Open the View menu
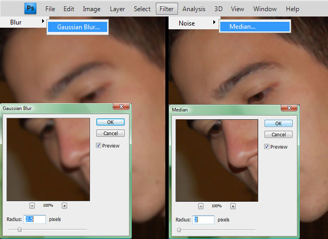The image size is (328, 239). click(237, 9)
